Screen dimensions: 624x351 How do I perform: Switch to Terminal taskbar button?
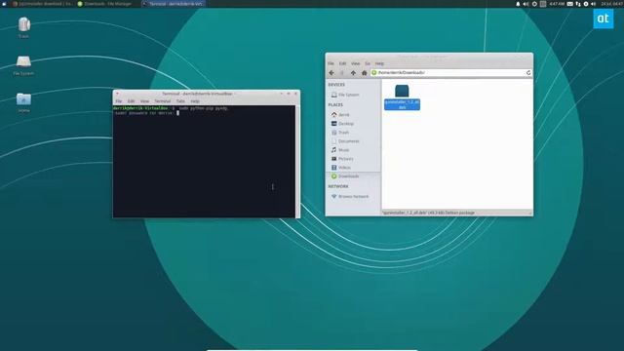tap(173, 4)
